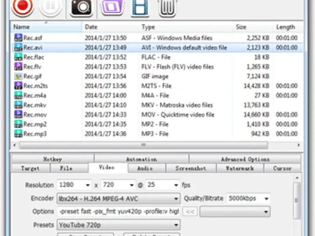The width and height of the screenshot is (315, 236).
Task: Click the 'FLV - Flash (FLV) video files' type cell
Action: tap(178, 66)
